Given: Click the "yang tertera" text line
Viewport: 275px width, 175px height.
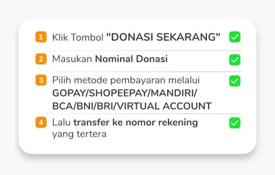Looking at the screenshot, I should [x=79, y=134].
